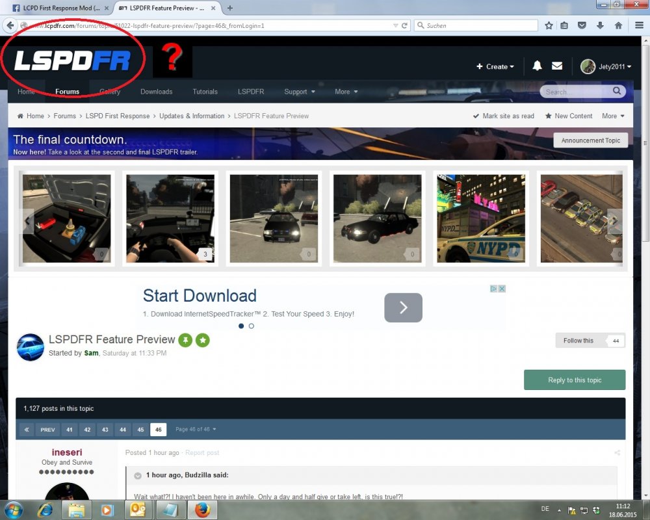Open the car trunk equipment thumbnail
Screen dimensions: 650x520
tap(66, 218)
